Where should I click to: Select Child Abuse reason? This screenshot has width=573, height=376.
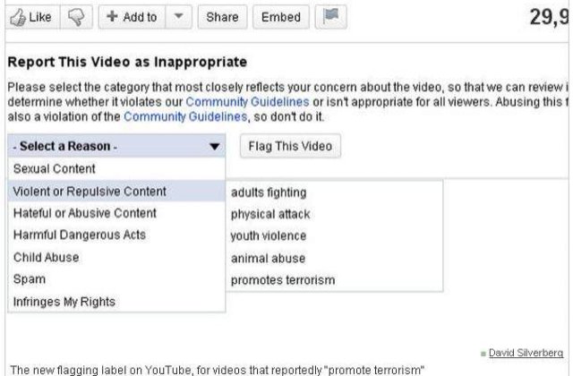tap(116, 257)
